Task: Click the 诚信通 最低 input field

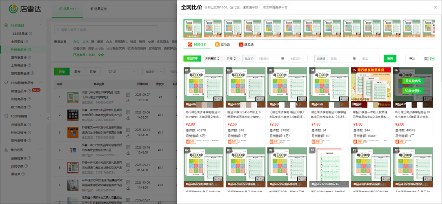Action: pos(340,59)
